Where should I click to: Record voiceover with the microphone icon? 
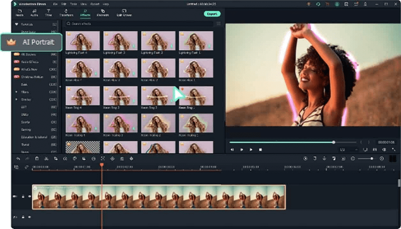click(x=324, y=159)
